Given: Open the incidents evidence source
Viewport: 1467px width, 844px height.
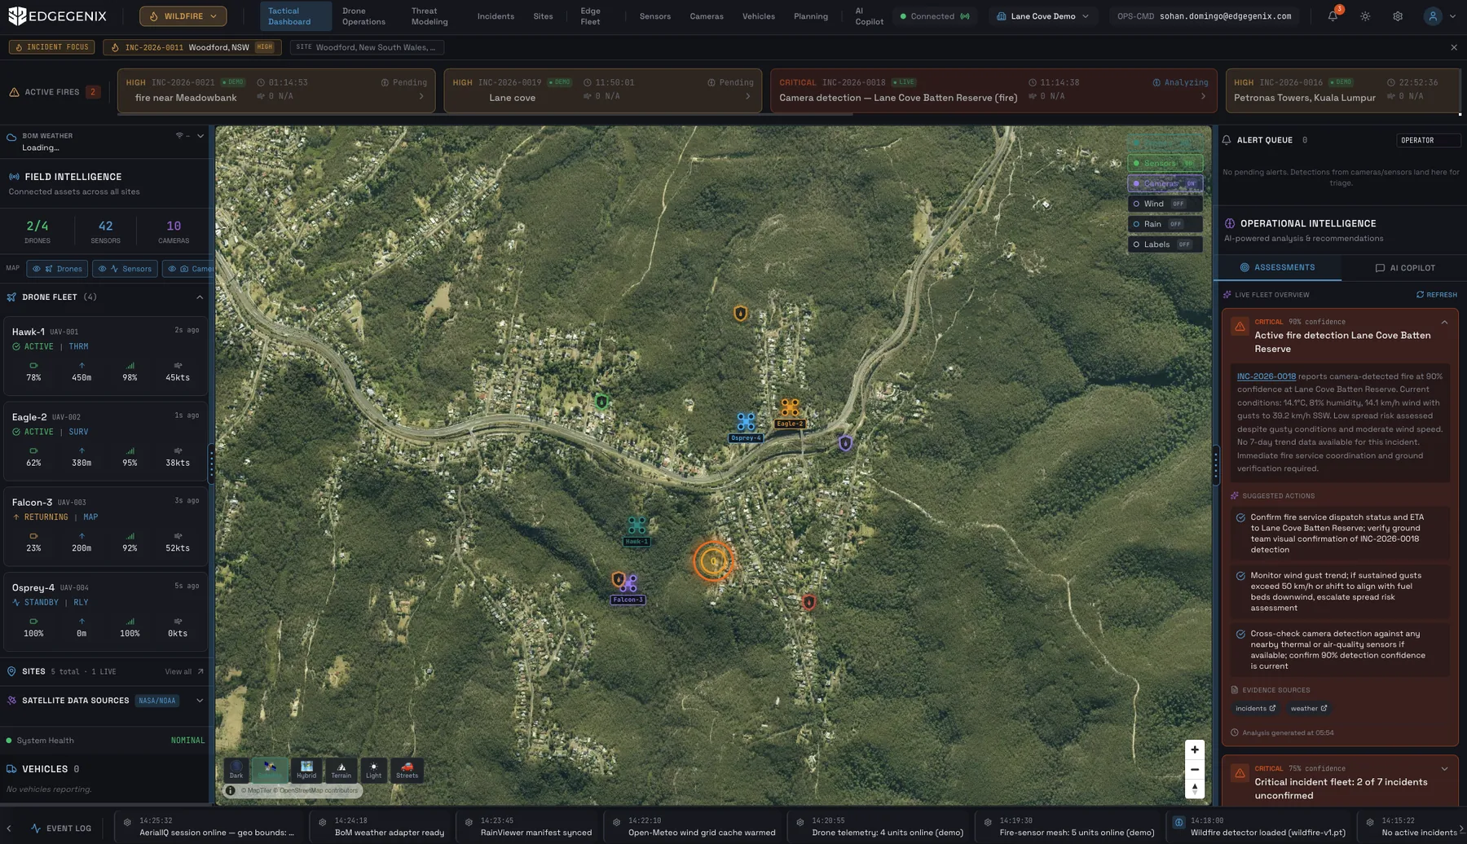Looking at the screenshot, I should pyautogui.click(x=1255, y=709).
